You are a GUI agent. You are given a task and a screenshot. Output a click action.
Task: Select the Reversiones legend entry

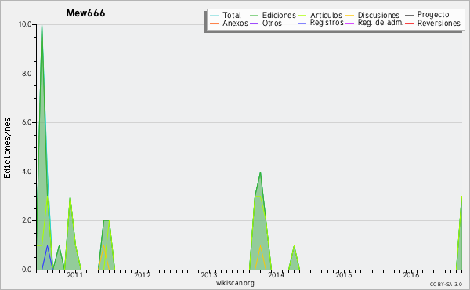click(433, 23)
